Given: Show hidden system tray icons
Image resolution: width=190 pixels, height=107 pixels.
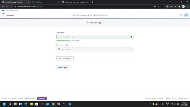Looking at the screenshot, I should pos(151,104).
